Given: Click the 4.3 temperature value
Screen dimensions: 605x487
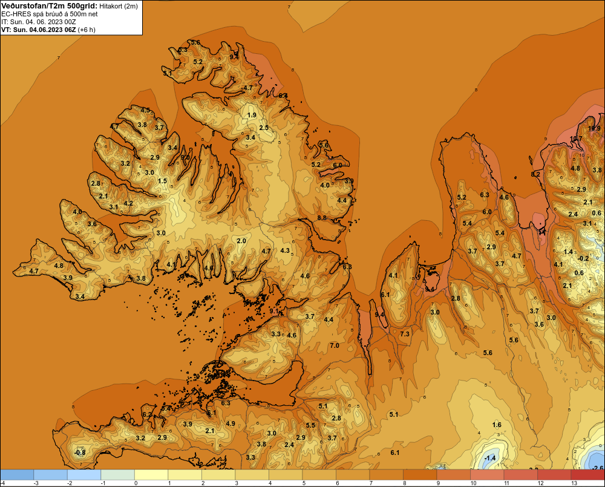Looking at the screenshot, I should [285, 250].
